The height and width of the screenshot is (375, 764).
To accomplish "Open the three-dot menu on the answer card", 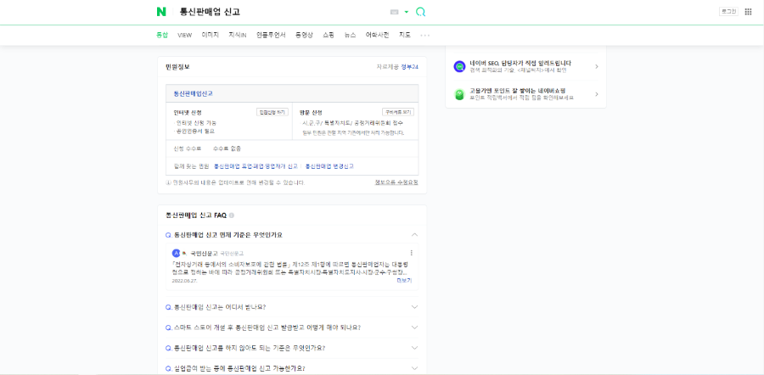I will 411,253.
